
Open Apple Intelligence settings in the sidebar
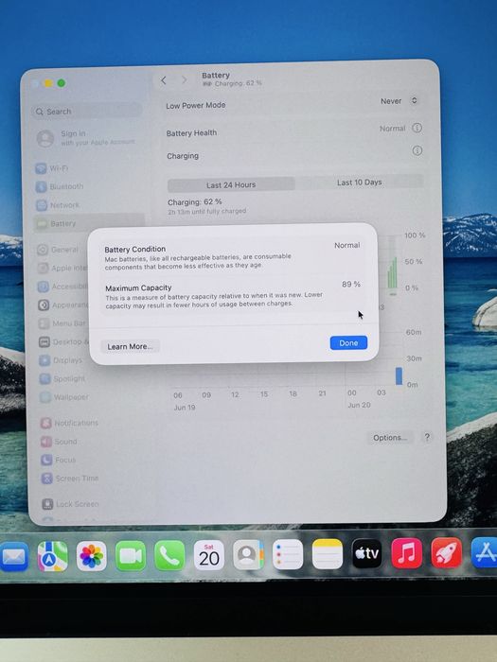pyautogui.click(x=62, y=268)
